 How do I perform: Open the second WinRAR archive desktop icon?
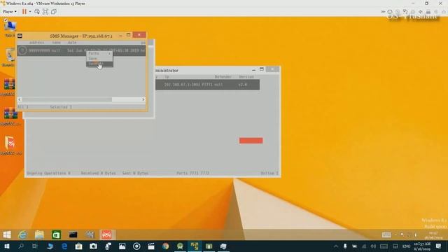[11, 116]
